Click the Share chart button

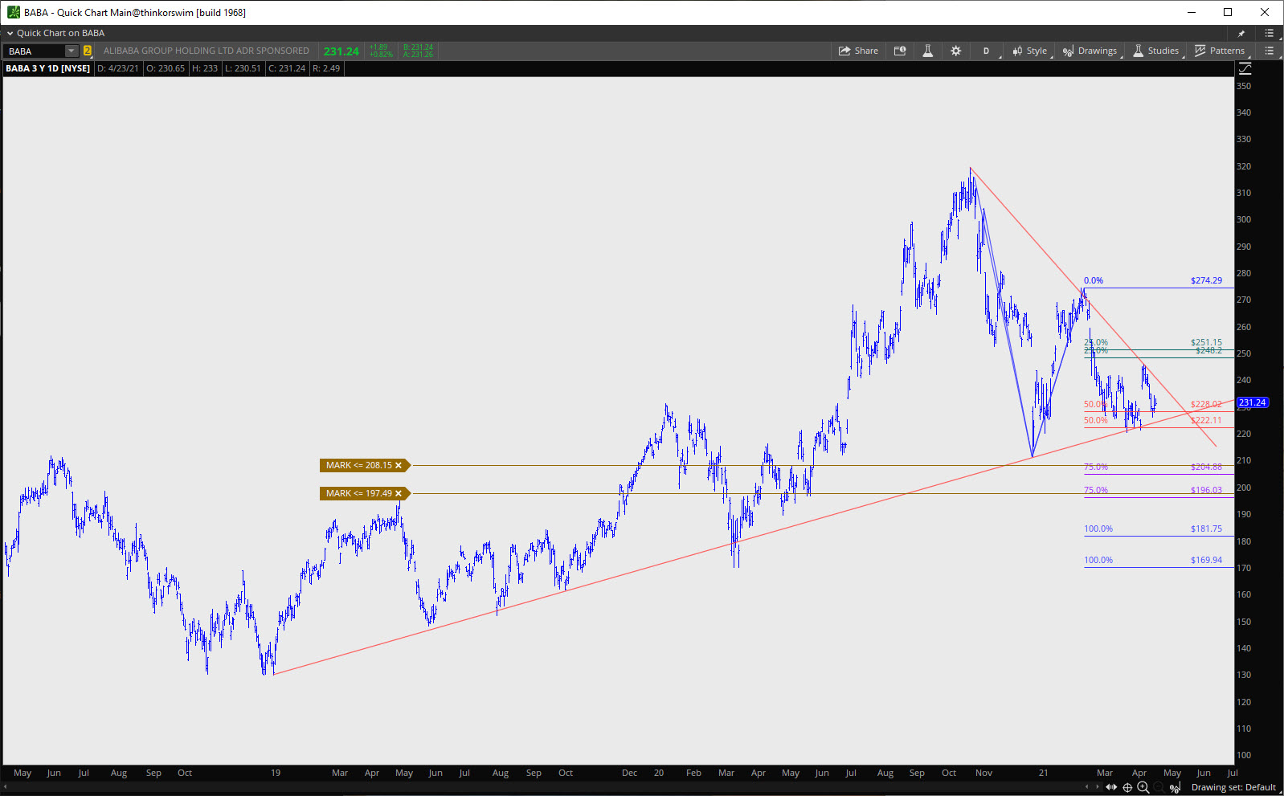click(858, 51)
